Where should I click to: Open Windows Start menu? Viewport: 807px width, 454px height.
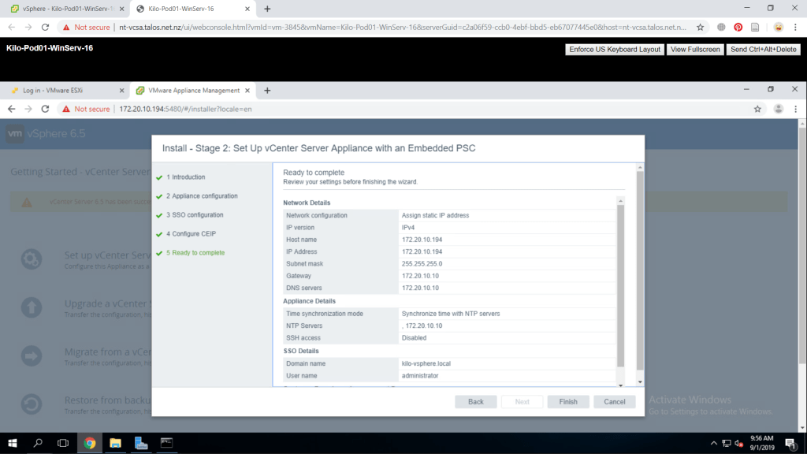click(x=13, y=443)
